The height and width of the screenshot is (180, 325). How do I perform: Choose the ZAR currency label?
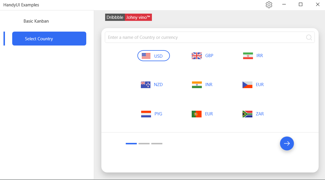click(260, 114)
